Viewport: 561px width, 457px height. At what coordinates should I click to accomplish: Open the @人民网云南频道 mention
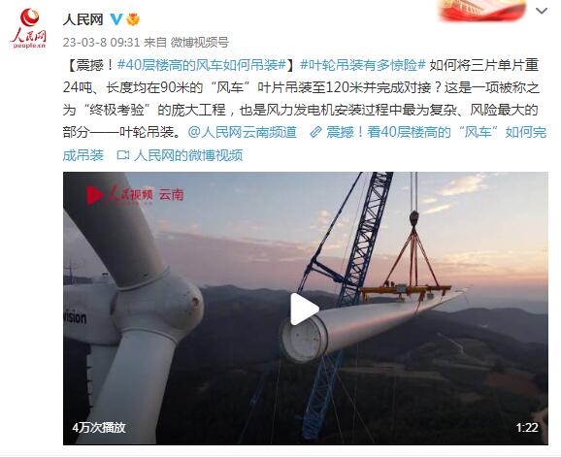[x=243, y=132]
